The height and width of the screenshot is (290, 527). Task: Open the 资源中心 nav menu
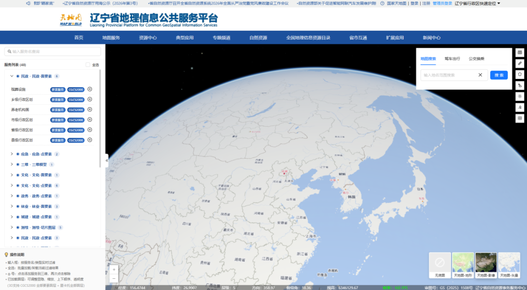[148, 38]
